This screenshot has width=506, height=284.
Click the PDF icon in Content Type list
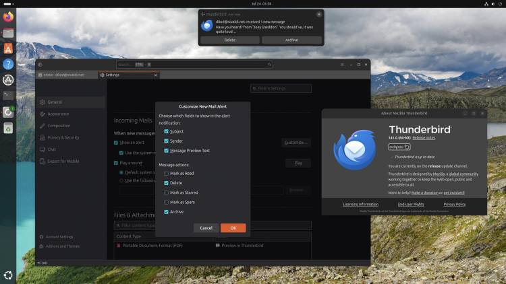pyautogui.click(x=119, y=246)
